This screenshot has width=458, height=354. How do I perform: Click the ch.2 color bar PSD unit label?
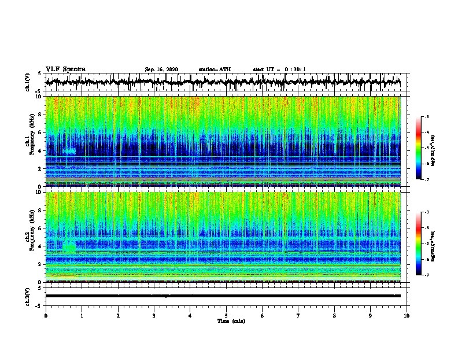coord(433,246)
